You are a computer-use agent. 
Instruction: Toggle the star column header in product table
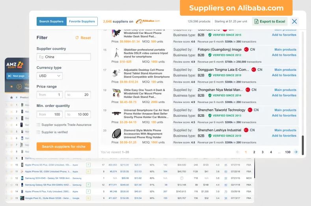click(11, 97)
